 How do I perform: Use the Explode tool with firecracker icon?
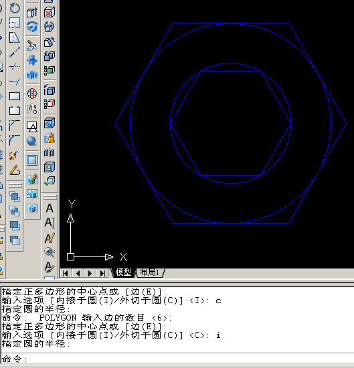pos(15,155)
